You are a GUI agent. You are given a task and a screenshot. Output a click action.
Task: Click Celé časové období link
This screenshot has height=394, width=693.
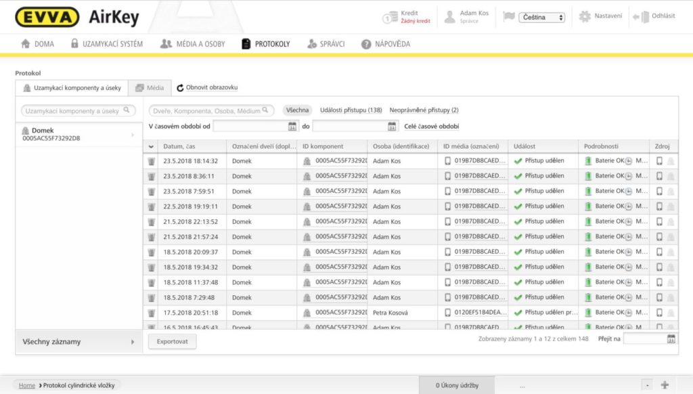[431, 127]
